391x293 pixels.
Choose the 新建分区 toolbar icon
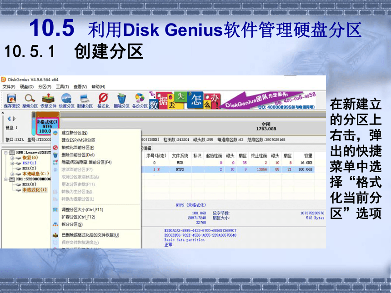(x=85, y=101)
